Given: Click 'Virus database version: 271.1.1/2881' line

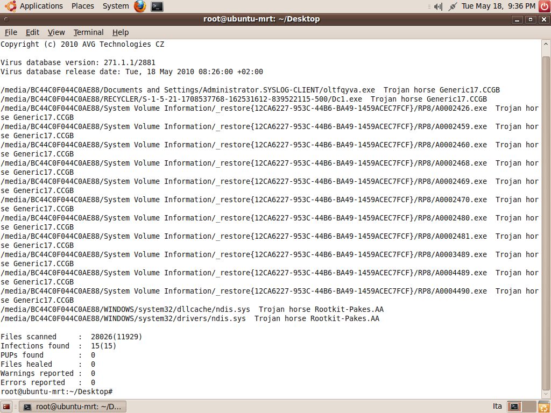Looking at the screenshot, I should coord(78,62).
